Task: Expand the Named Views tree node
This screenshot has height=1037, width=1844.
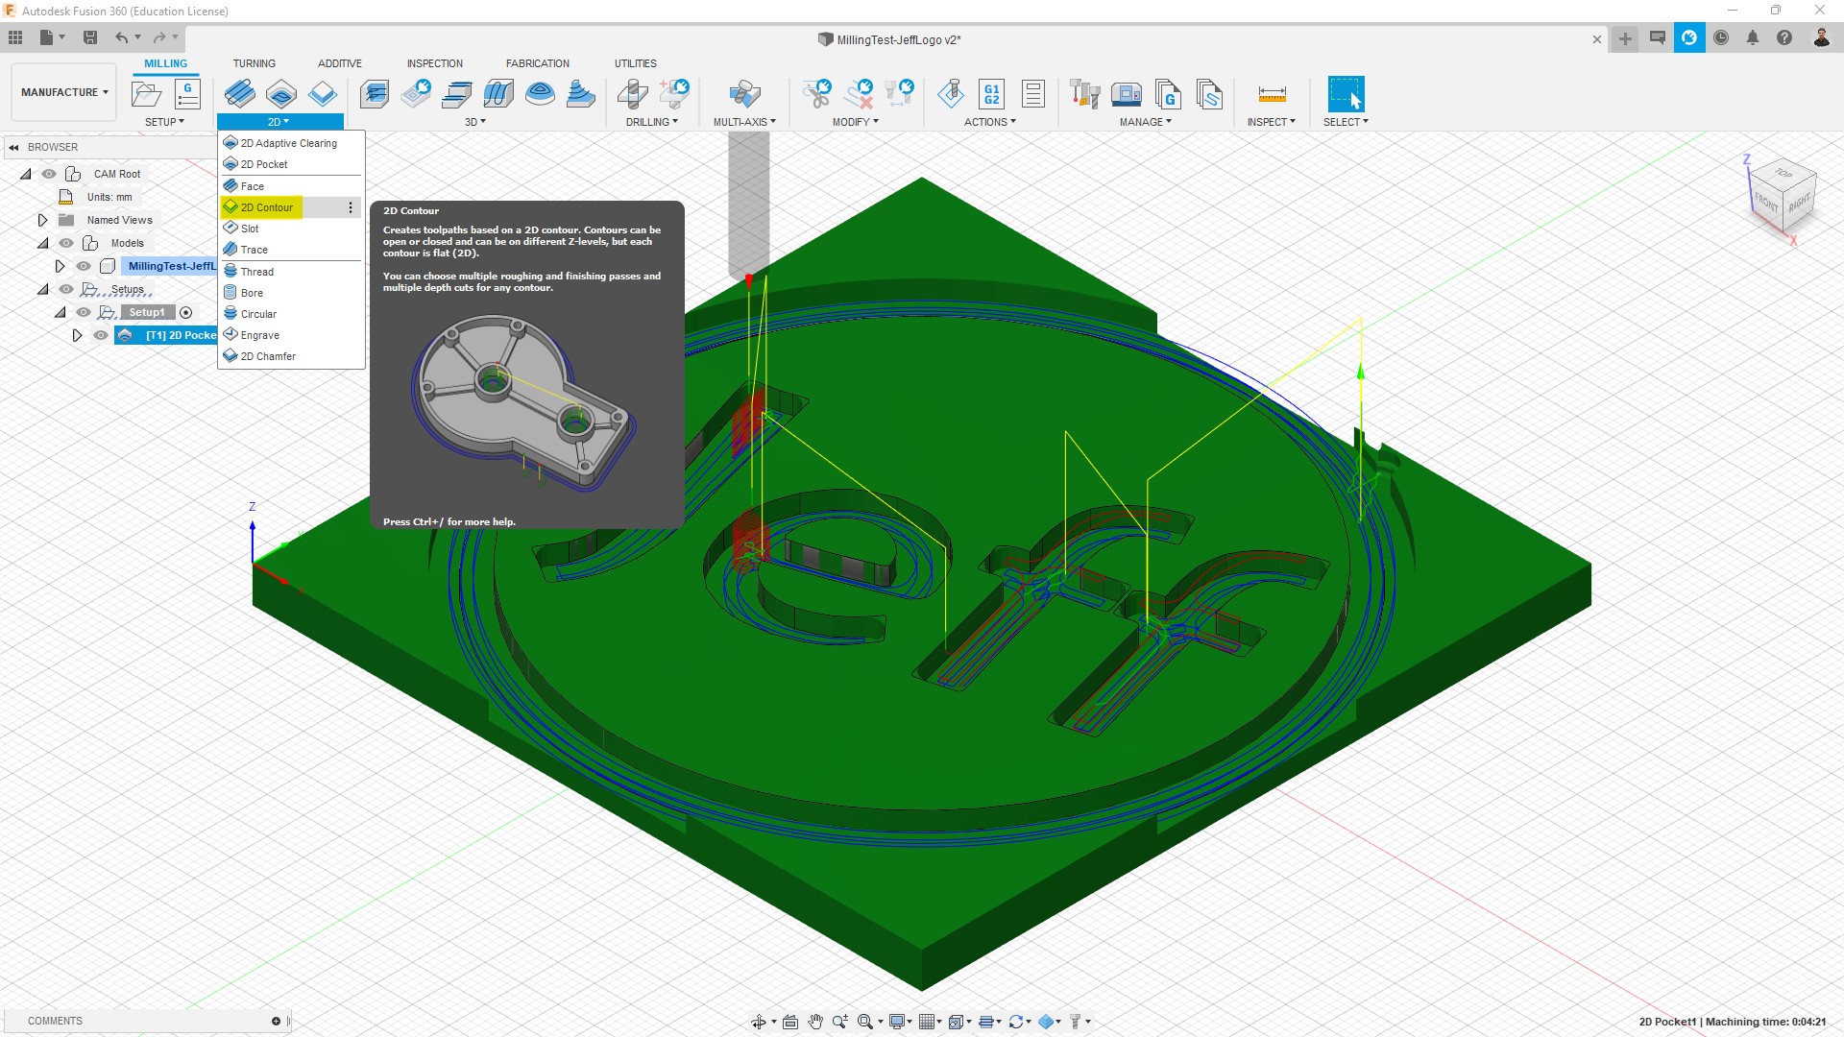Action: point(42,220)
